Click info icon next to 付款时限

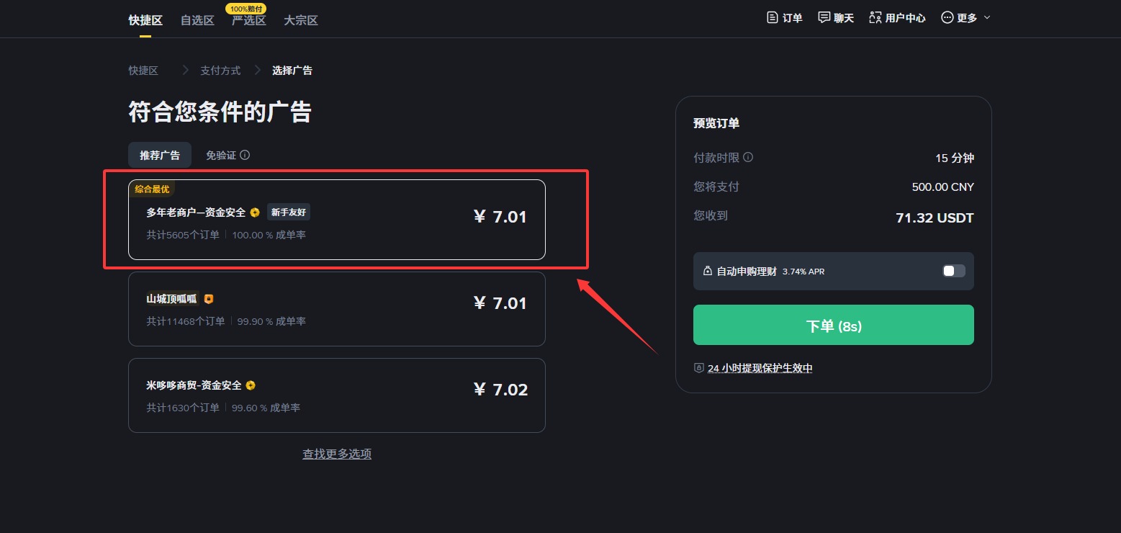pyautogui.click(x=748, y=158)
